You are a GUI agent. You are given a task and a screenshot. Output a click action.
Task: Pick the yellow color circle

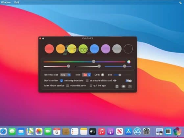click(x=72, y=49)
